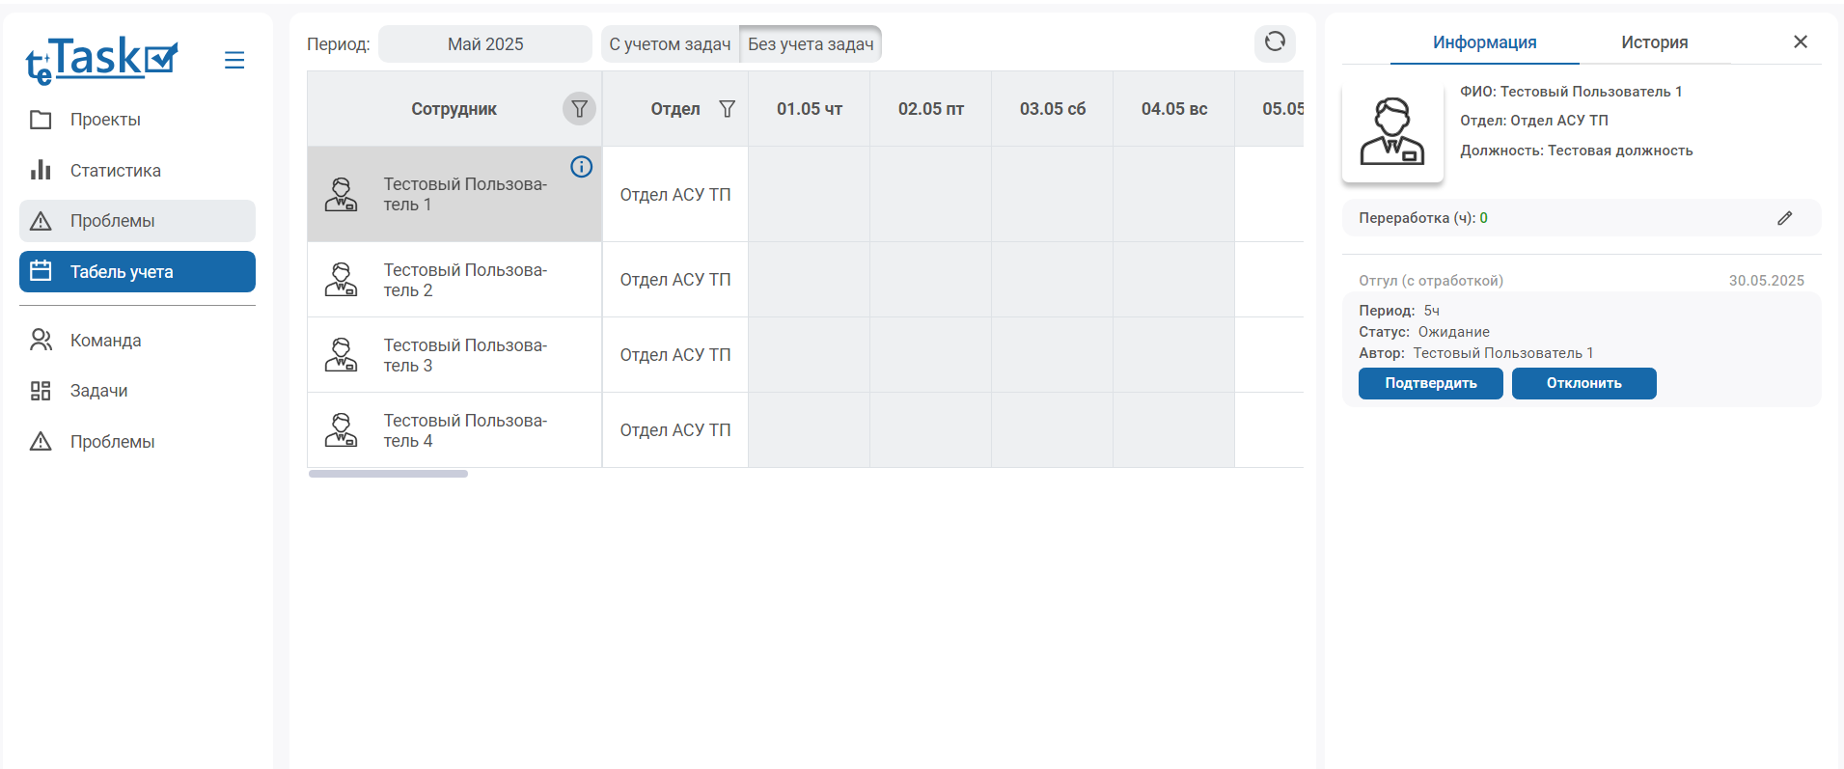Open Проекты from the sidebar
The height and width of the screenshot is (769, 1844).
click(105, 120)
